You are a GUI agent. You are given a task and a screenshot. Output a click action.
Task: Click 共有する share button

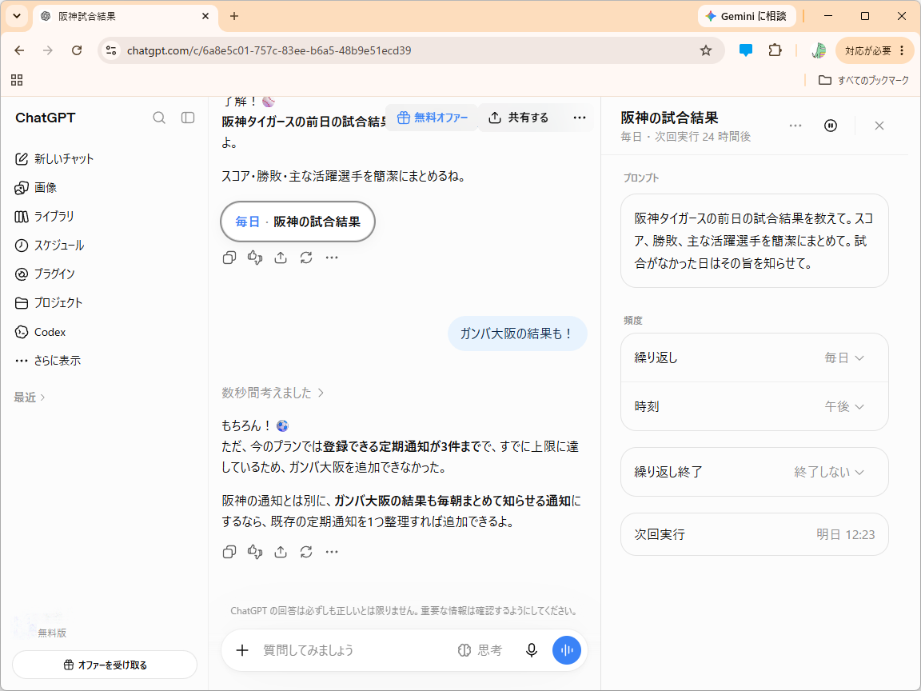(x=518, y=118)
